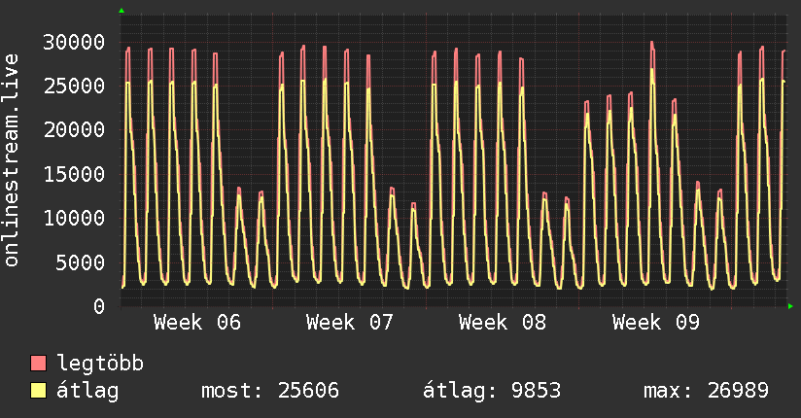
Task: Click the green arrow atop the y-axis
Action: coord(122,11)
